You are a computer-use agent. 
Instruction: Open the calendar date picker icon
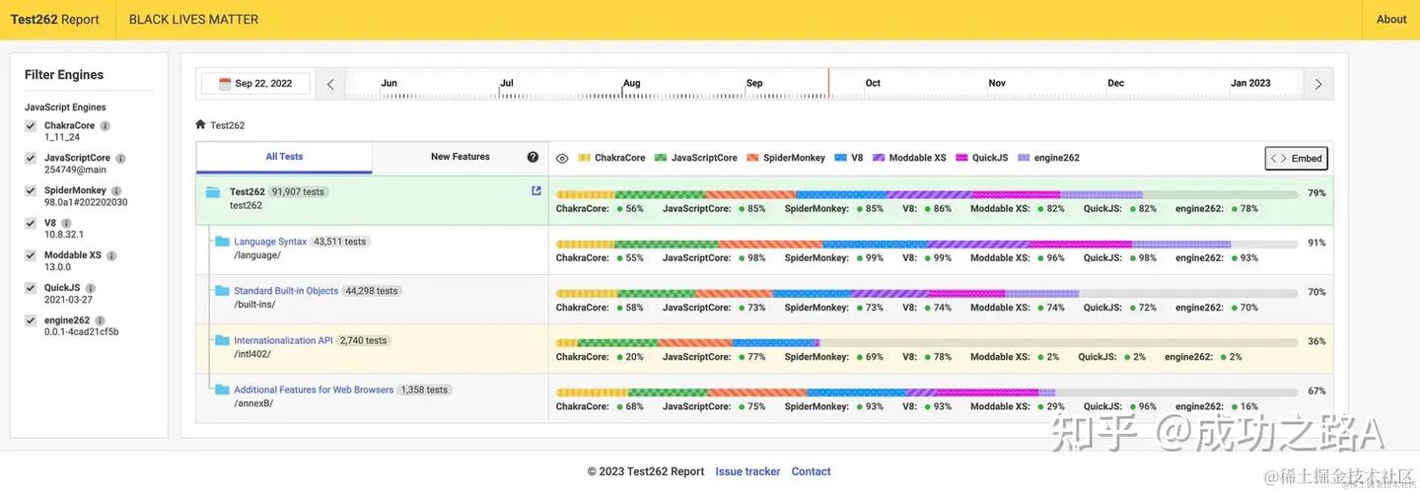225,84
